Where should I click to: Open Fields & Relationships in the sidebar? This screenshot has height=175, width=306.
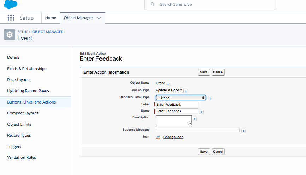pyautogui.click(x=27, y=69)
